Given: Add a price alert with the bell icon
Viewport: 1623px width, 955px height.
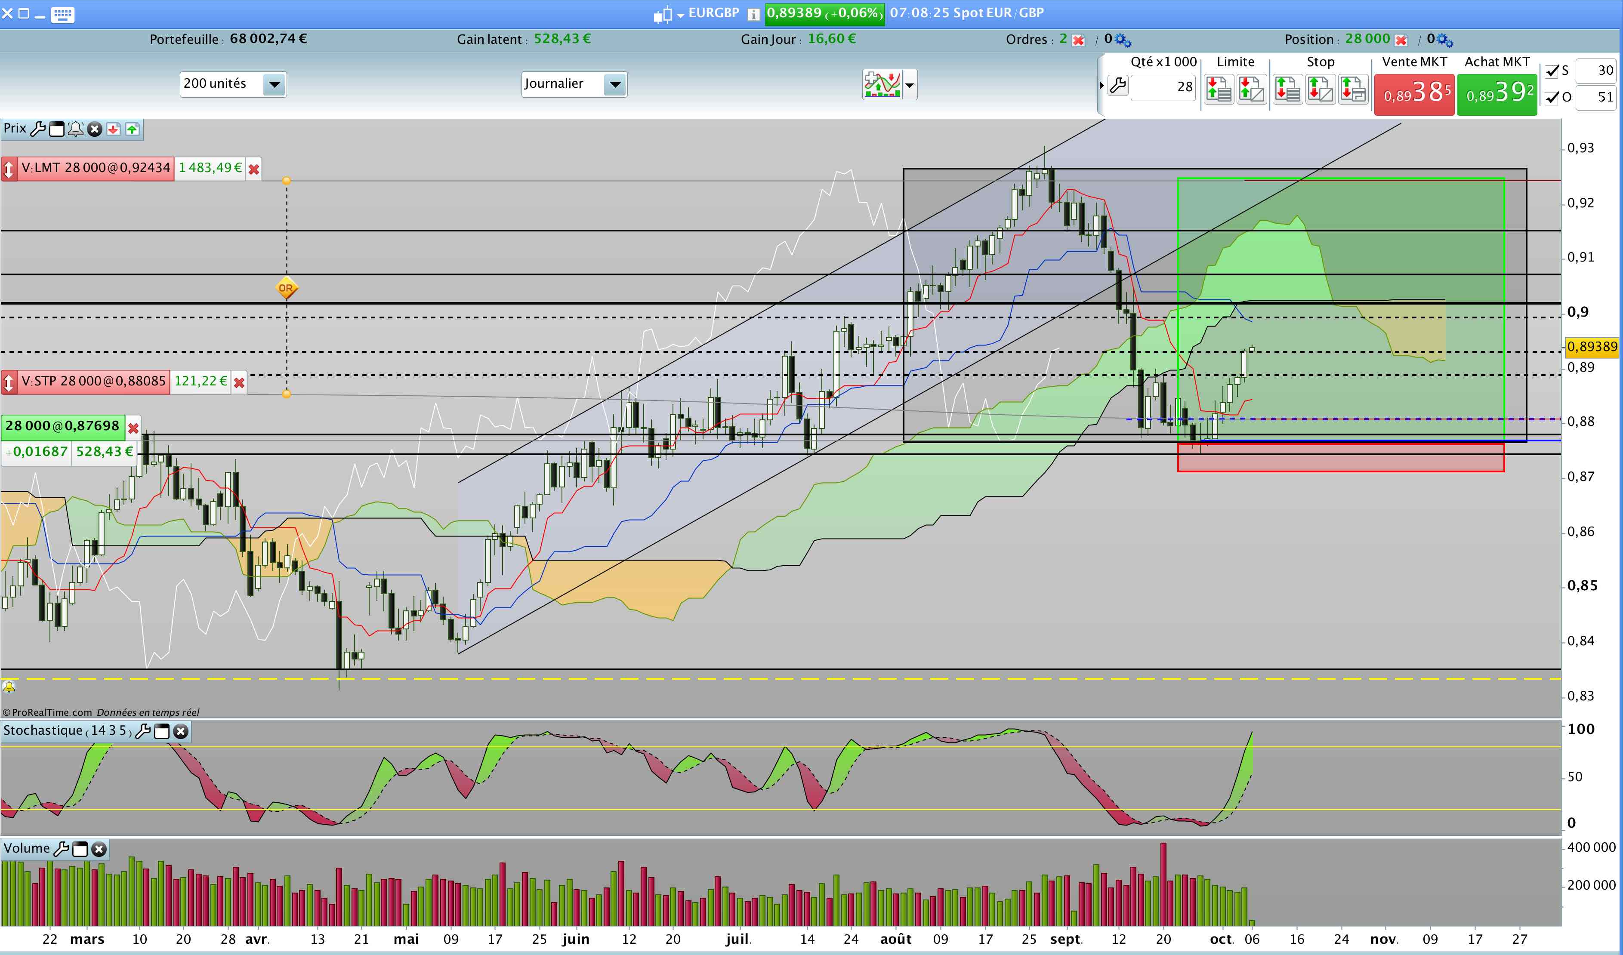Looking at the screenshot, I should [75, 129].
